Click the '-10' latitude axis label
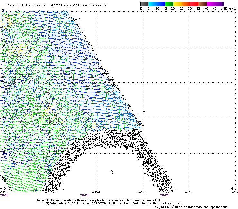 tap(3, 189)
